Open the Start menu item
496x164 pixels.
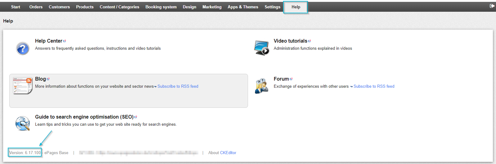coord(16,7)
